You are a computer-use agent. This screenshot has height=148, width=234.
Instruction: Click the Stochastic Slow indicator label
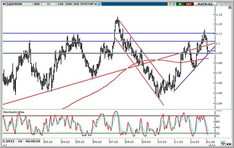pos(14,112)
